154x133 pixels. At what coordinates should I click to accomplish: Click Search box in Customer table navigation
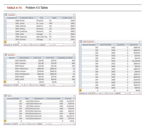[45, 45]
